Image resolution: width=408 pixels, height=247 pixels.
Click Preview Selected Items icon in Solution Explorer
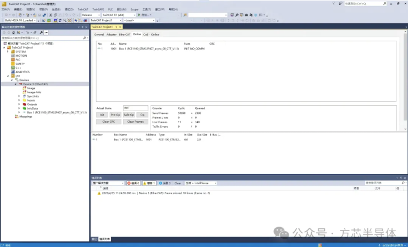46,32
